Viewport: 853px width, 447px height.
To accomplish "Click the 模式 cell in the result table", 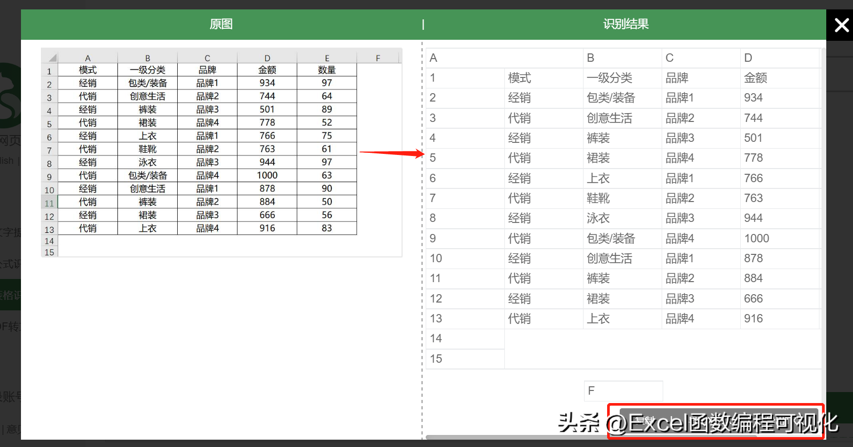I will tap(544, 78).
